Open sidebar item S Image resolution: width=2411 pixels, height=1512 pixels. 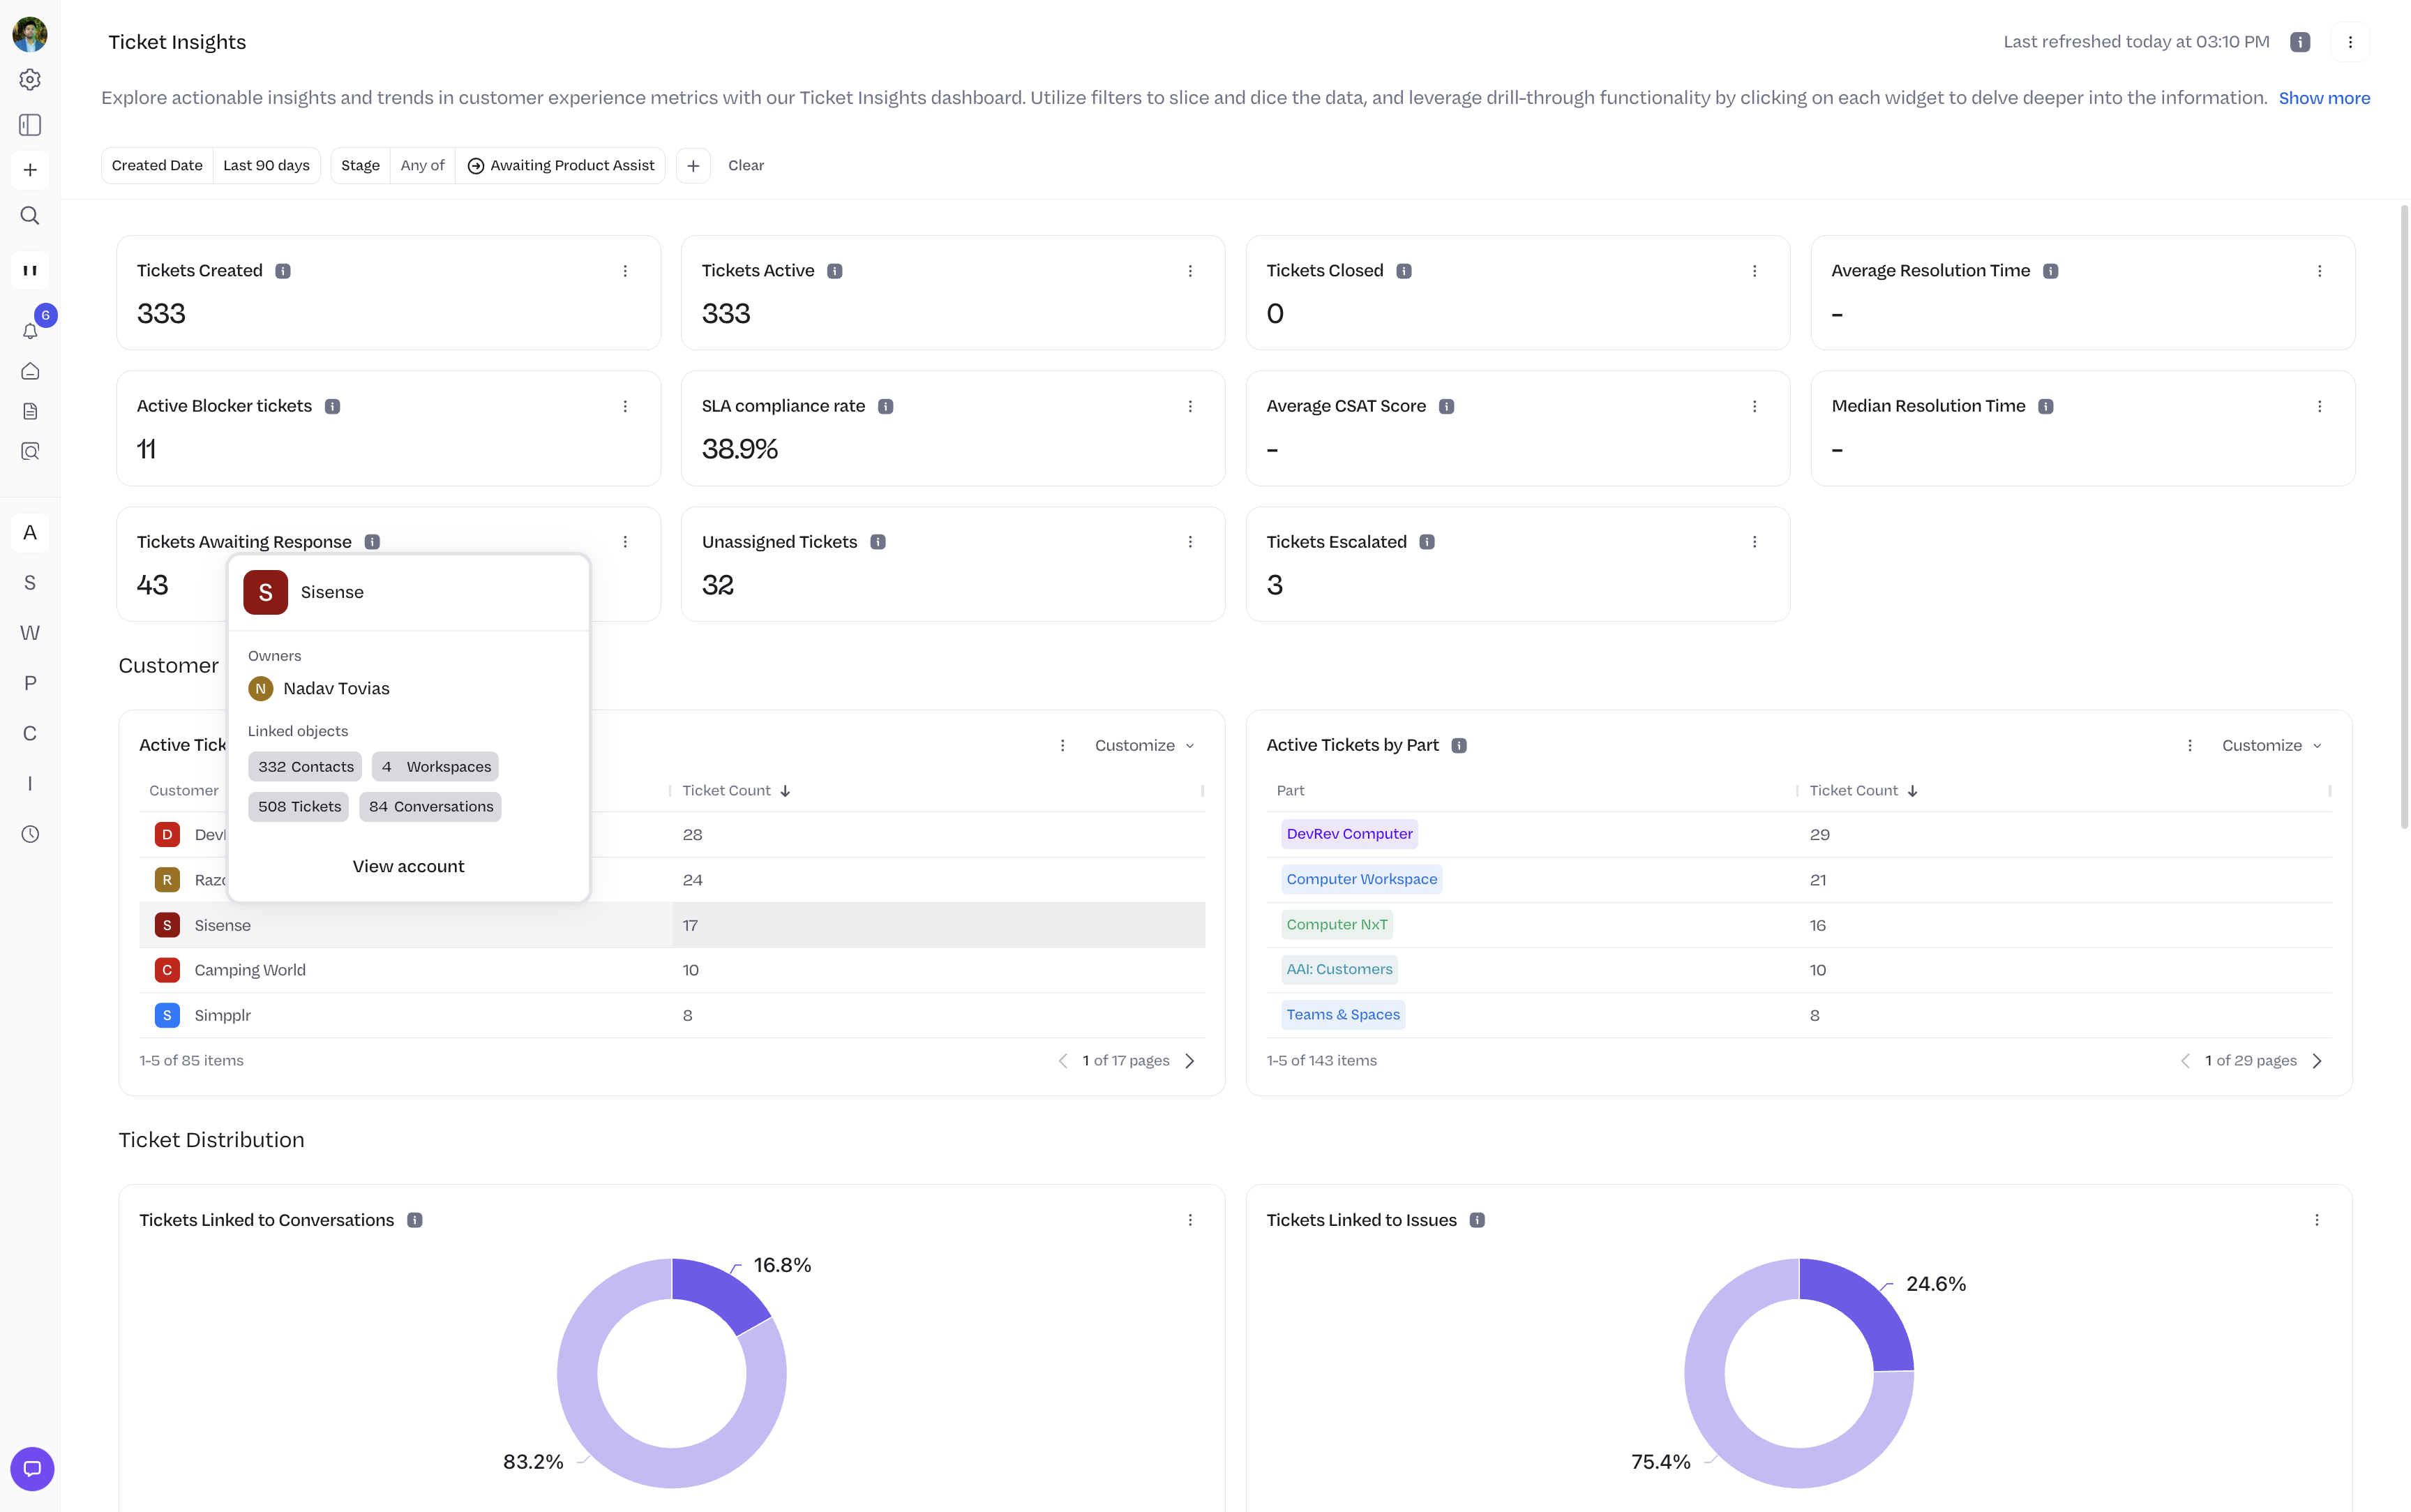(30, 583)
